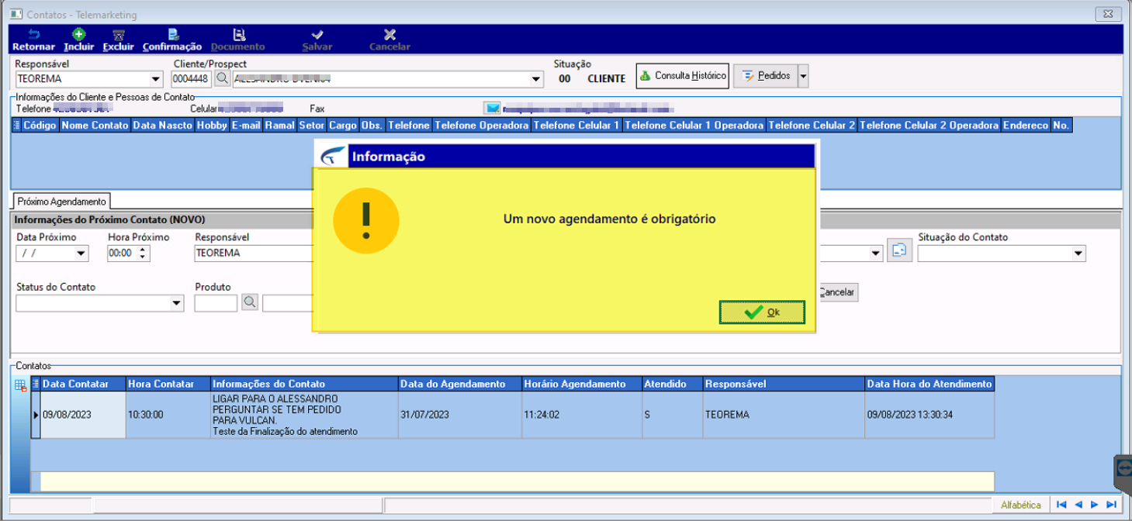Go to the last record arrow
This screenshot has height=521, width=1132.
pos(1110,505)
